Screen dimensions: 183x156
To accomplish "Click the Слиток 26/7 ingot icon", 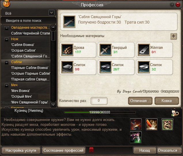I will coord(106,67).
